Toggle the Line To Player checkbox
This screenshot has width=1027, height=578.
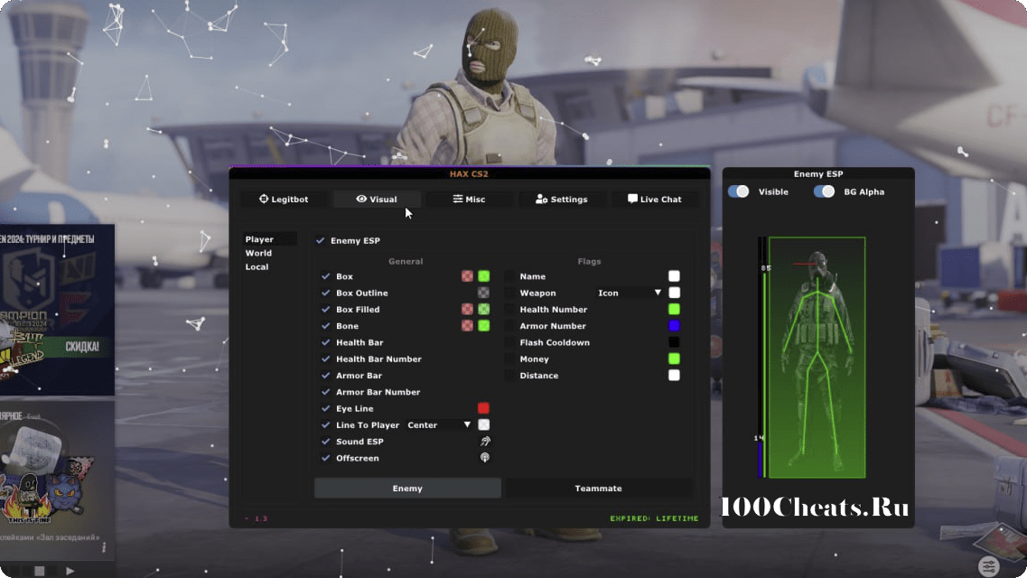(325, 424)
